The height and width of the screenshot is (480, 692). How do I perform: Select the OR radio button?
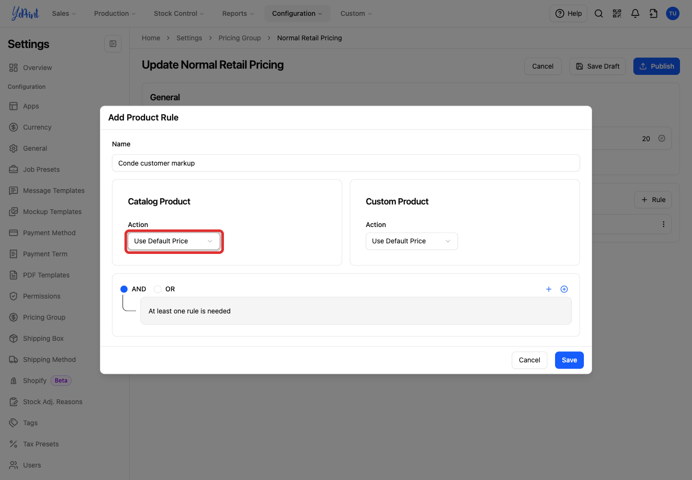(x=158, y=289)
